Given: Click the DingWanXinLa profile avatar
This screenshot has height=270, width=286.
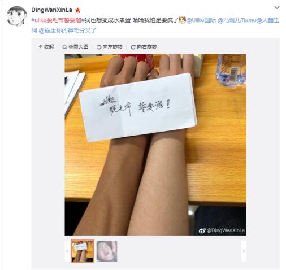Looking at the screenshot, I should pyautogui.click(x=17, y=16).
